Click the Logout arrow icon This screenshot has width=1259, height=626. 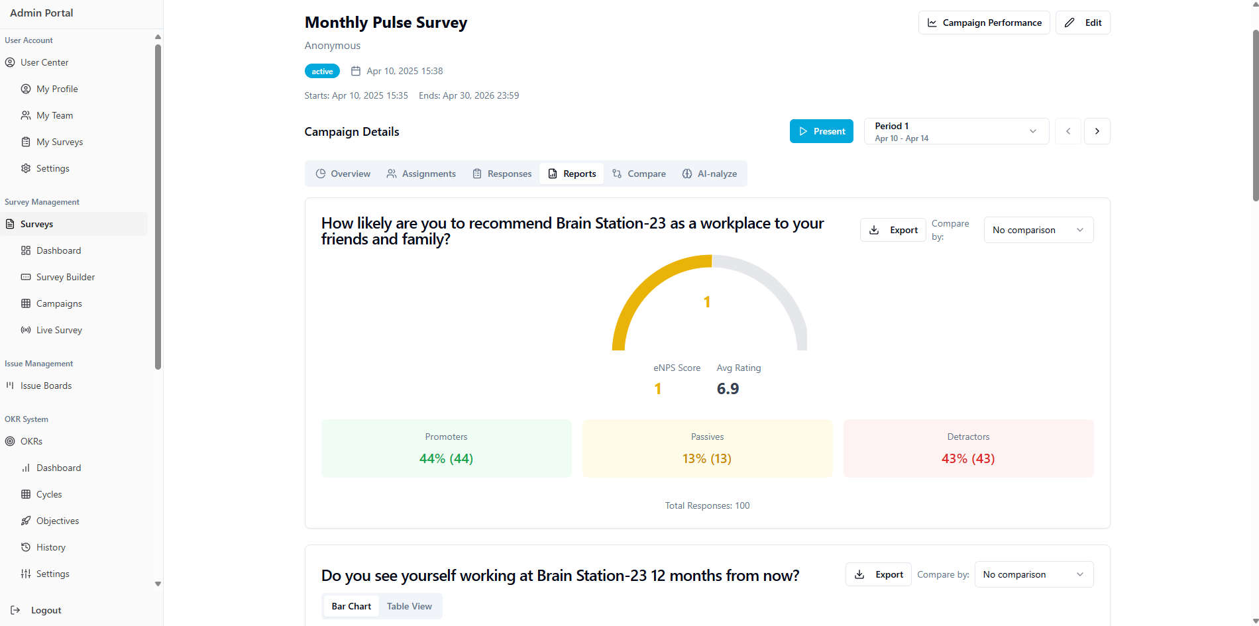[x=15, y=610]
